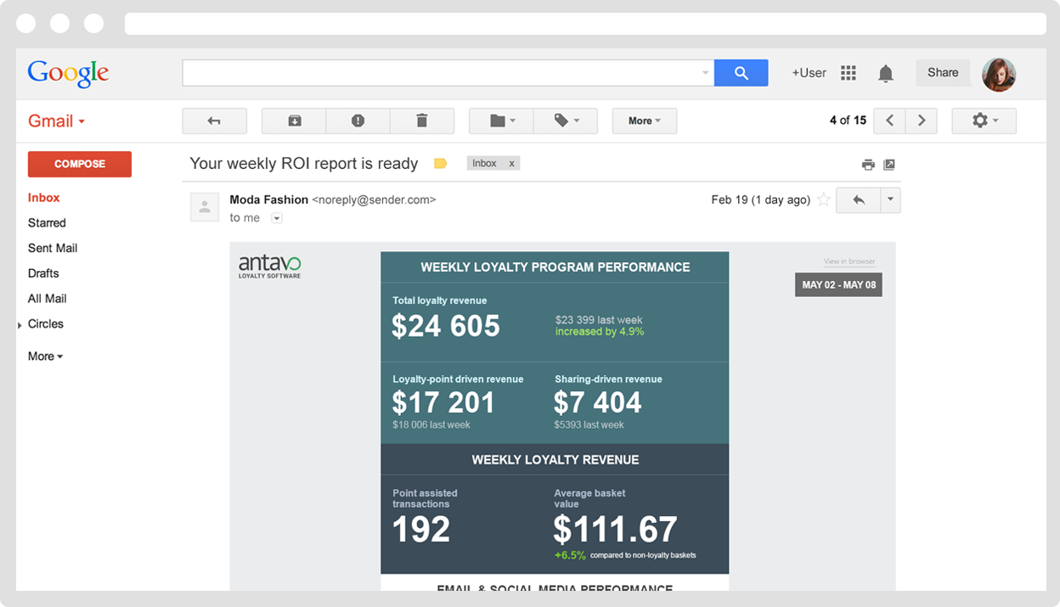1060x607 pixels.
Task: Click the '4 of 15' message counter
Action: 848,121
